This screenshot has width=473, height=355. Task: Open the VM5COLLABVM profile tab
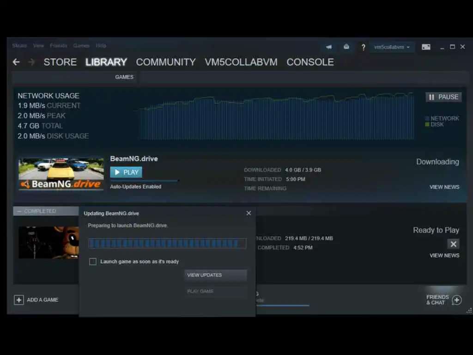click(x=241, y=62)
